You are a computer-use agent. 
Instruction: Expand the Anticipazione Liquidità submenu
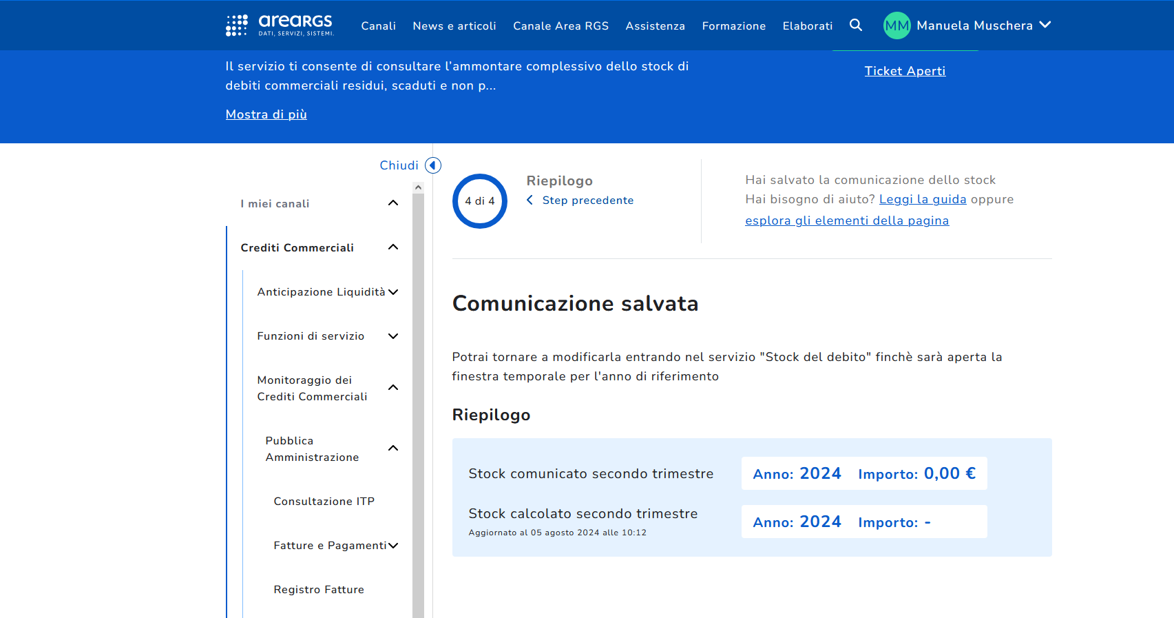[x=393, y=292]
